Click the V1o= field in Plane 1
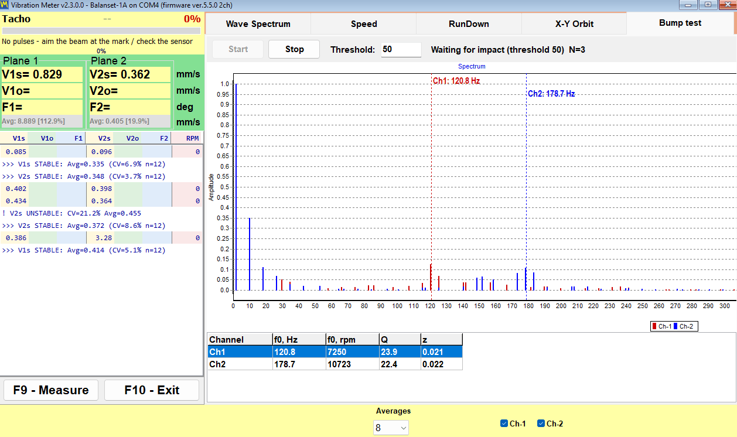Image resolution: width=737 pixels, height=437 pixels. coord(42,91)
